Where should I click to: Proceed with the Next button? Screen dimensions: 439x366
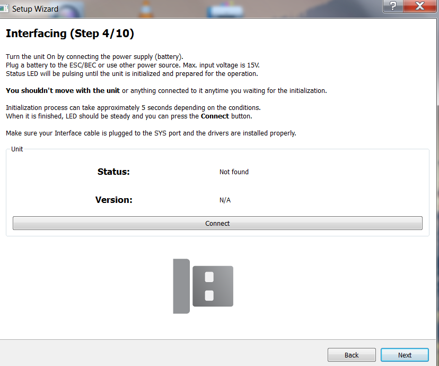(405, 355)
